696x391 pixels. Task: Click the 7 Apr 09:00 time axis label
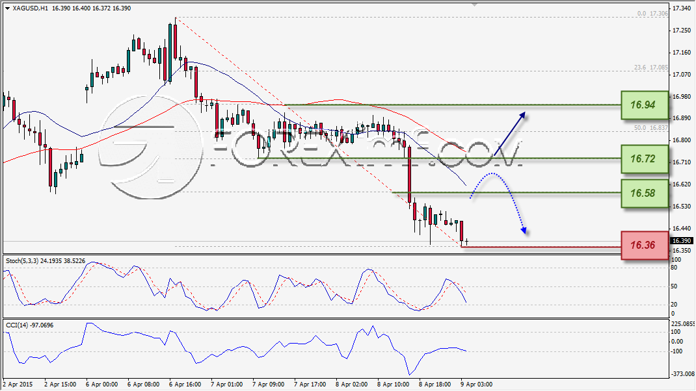click(269, 385)
